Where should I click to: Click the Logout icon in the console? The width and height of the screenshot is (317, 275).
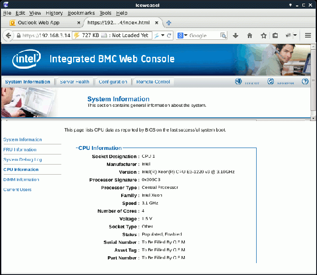pyautogui.click(x=238, y=82)
